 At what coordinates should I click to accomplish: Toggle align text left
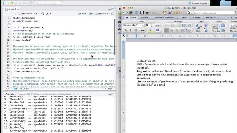point(167,30)
